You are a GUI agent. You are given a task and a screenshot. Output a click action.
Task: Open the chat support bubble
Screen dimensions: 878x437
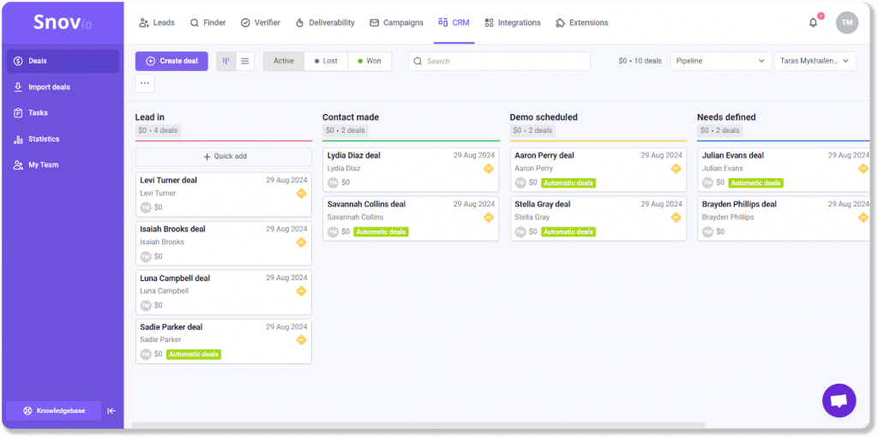click(x=839, y=401)
